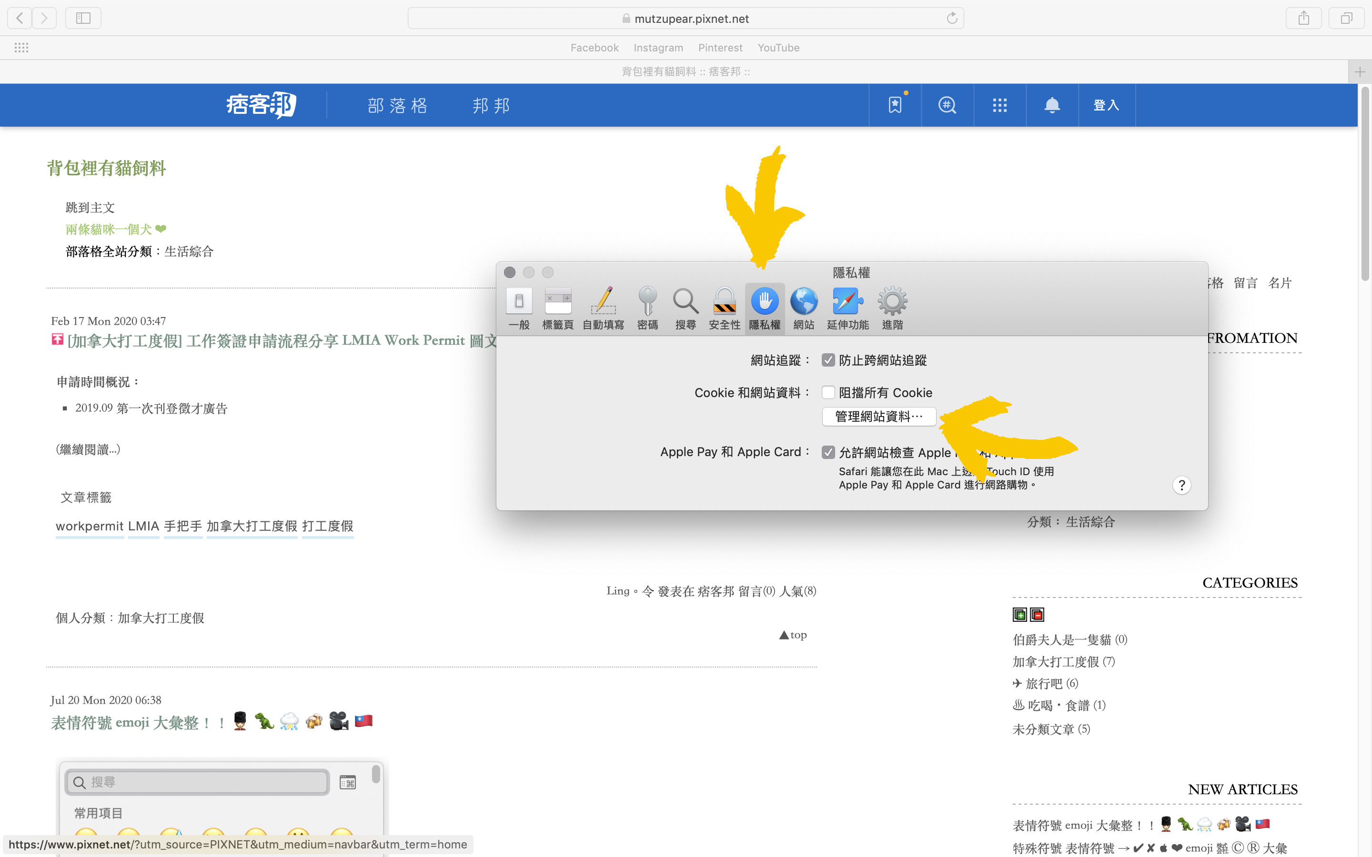Click the Pixnet 痞客邦 logo
Image resolution: width=1372 pixels, height=857 pixels.
(262, 105)
